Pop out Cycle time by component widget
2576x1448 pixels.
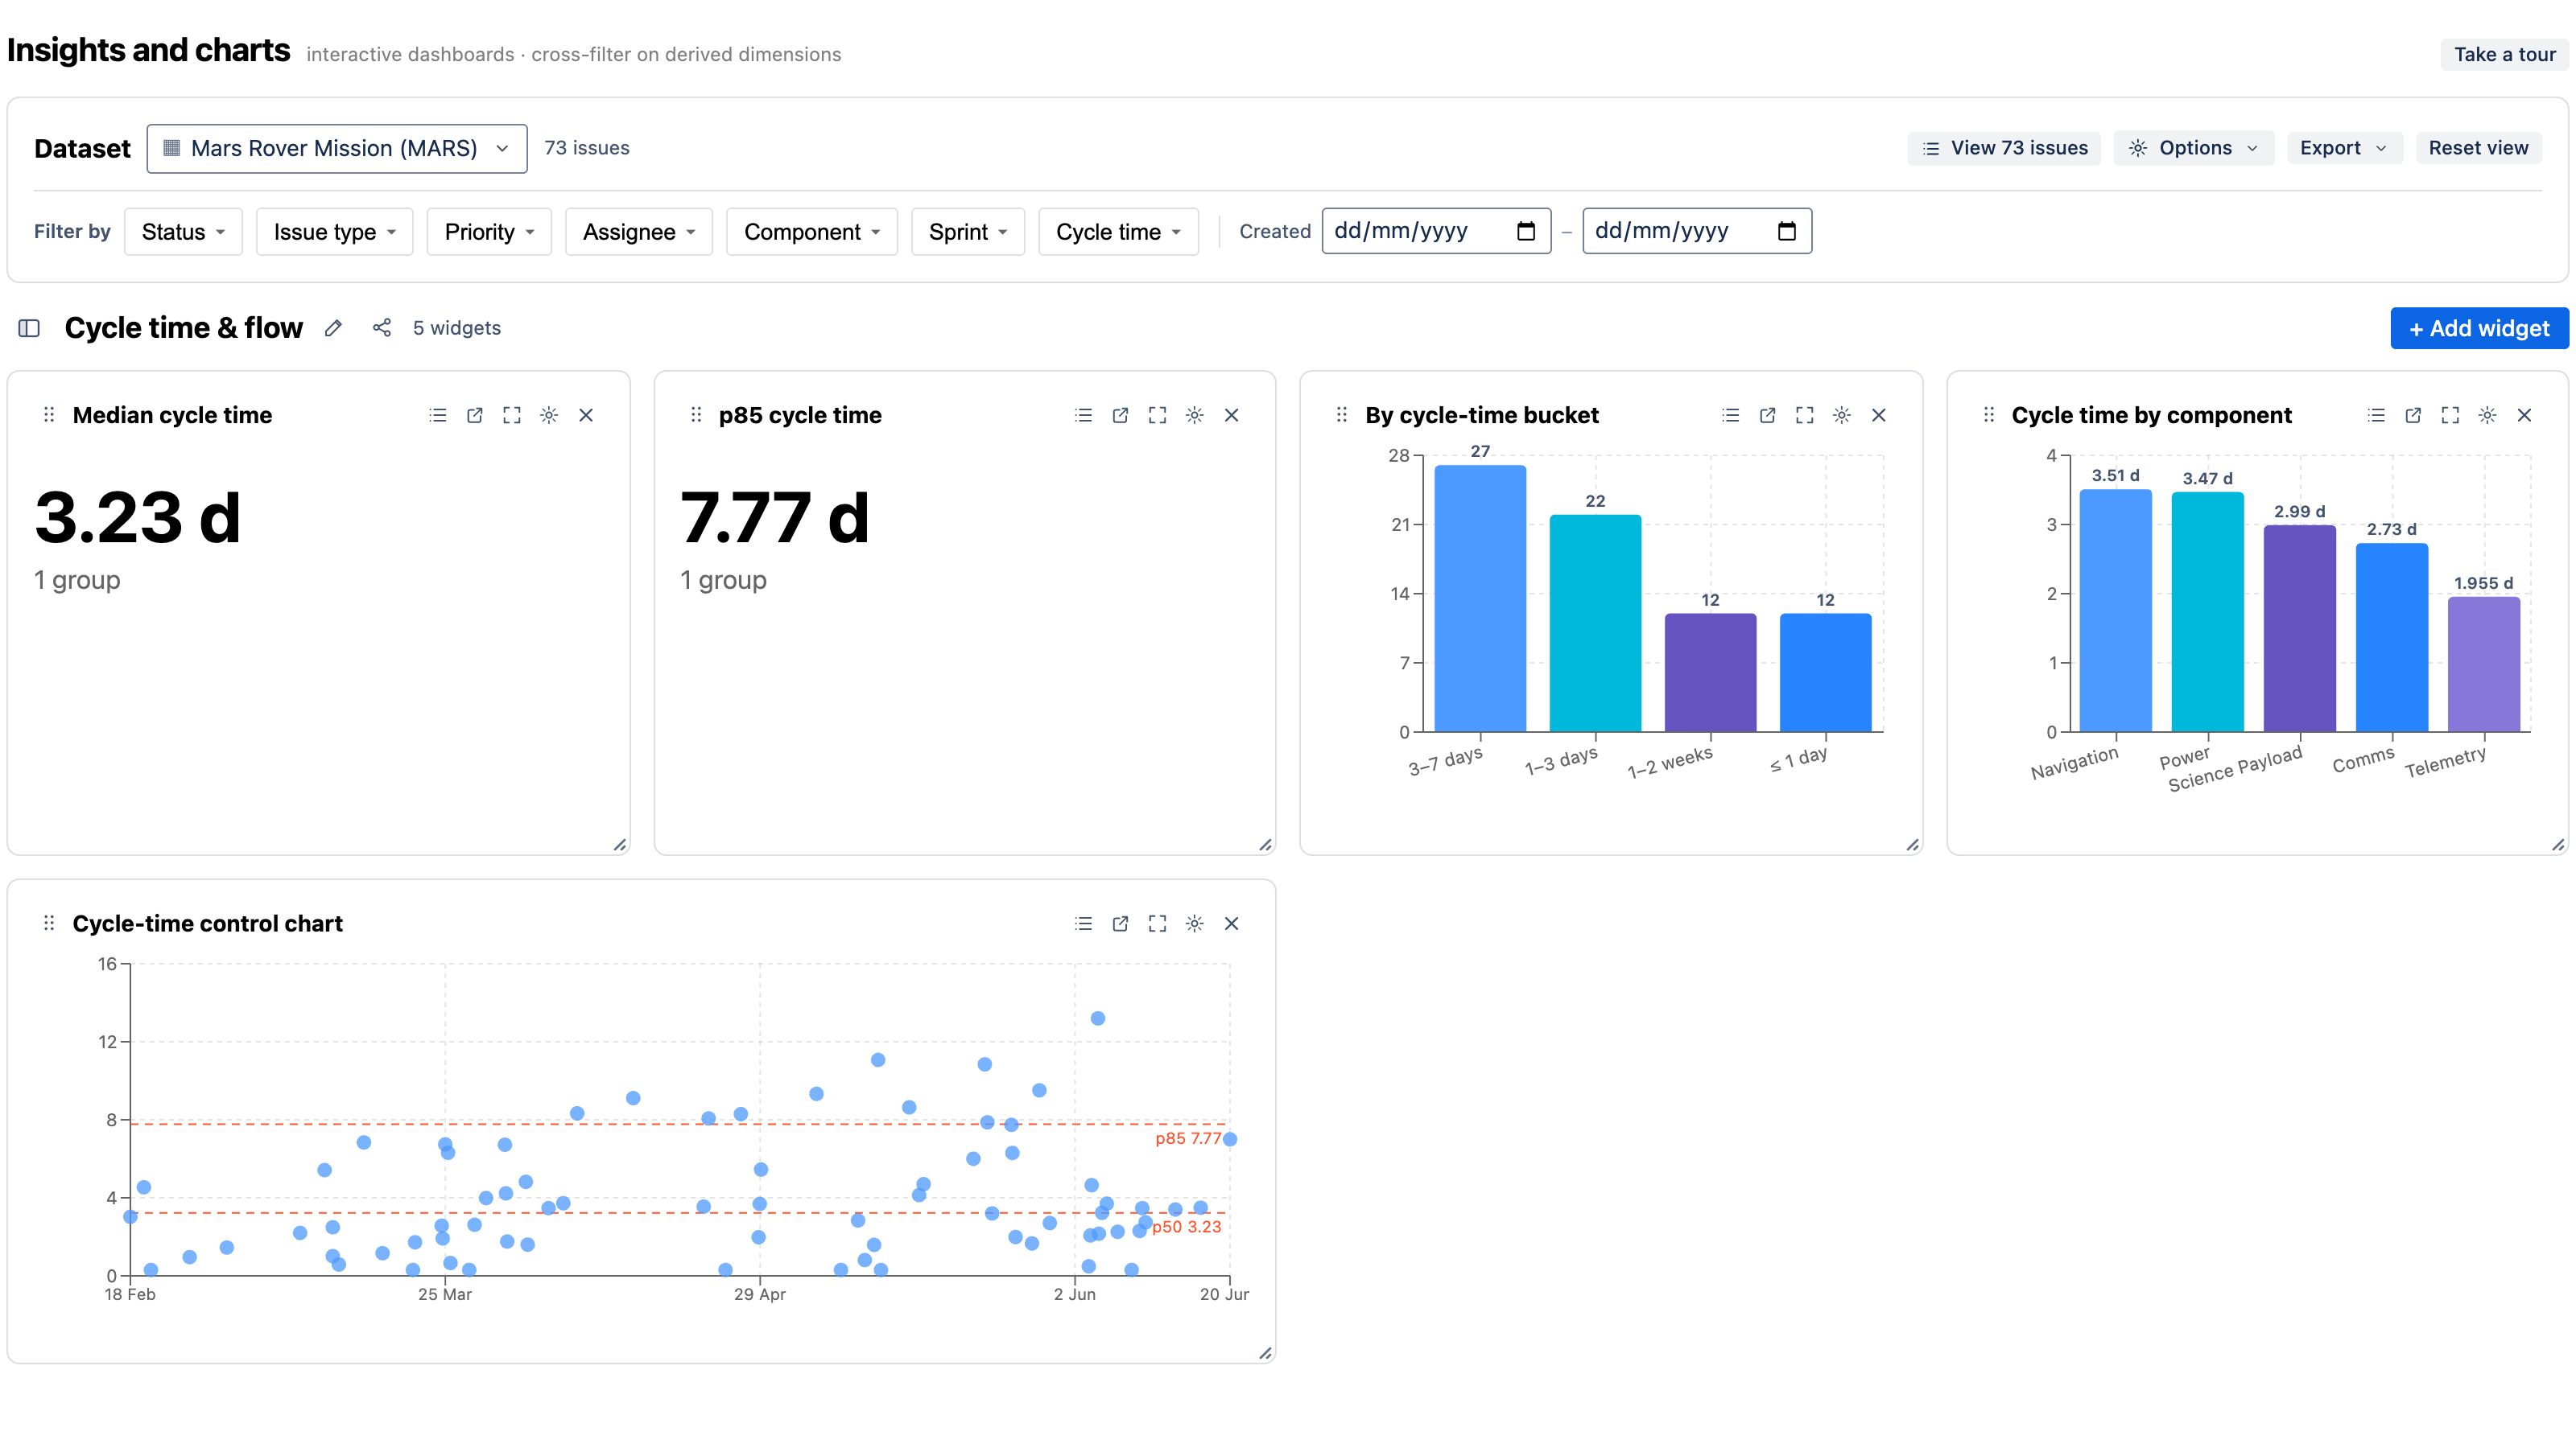click(2413, 415)
